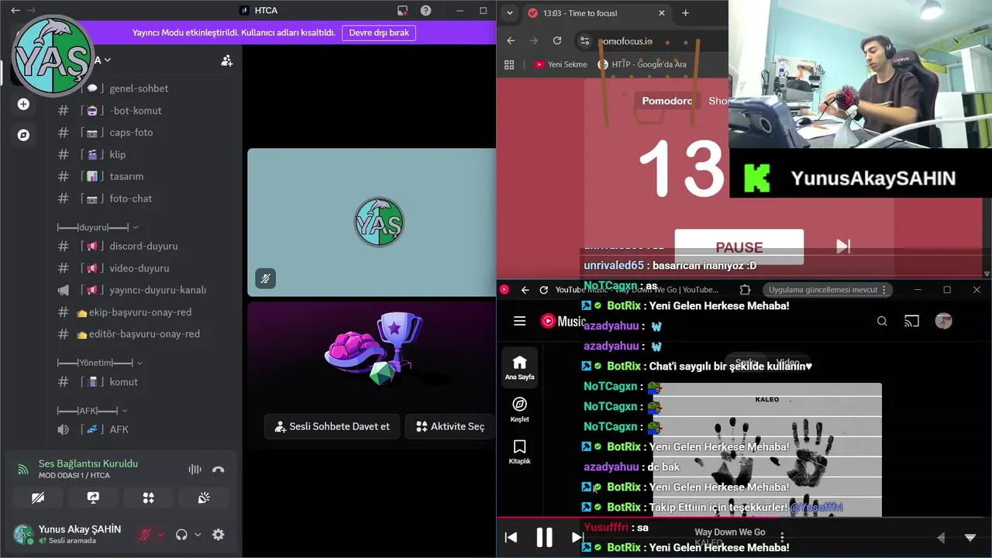Open Chrome apps grid on bookmarks bar

pos(509,64)
